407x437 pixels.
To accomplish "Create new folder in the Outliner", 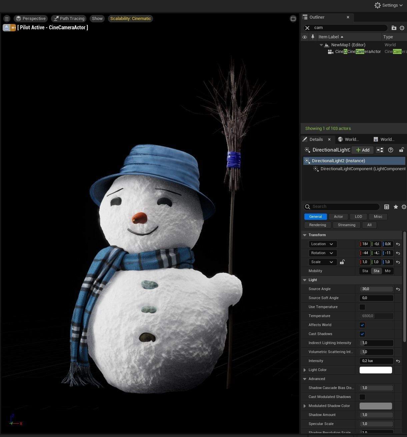I will tap(394, 28).
